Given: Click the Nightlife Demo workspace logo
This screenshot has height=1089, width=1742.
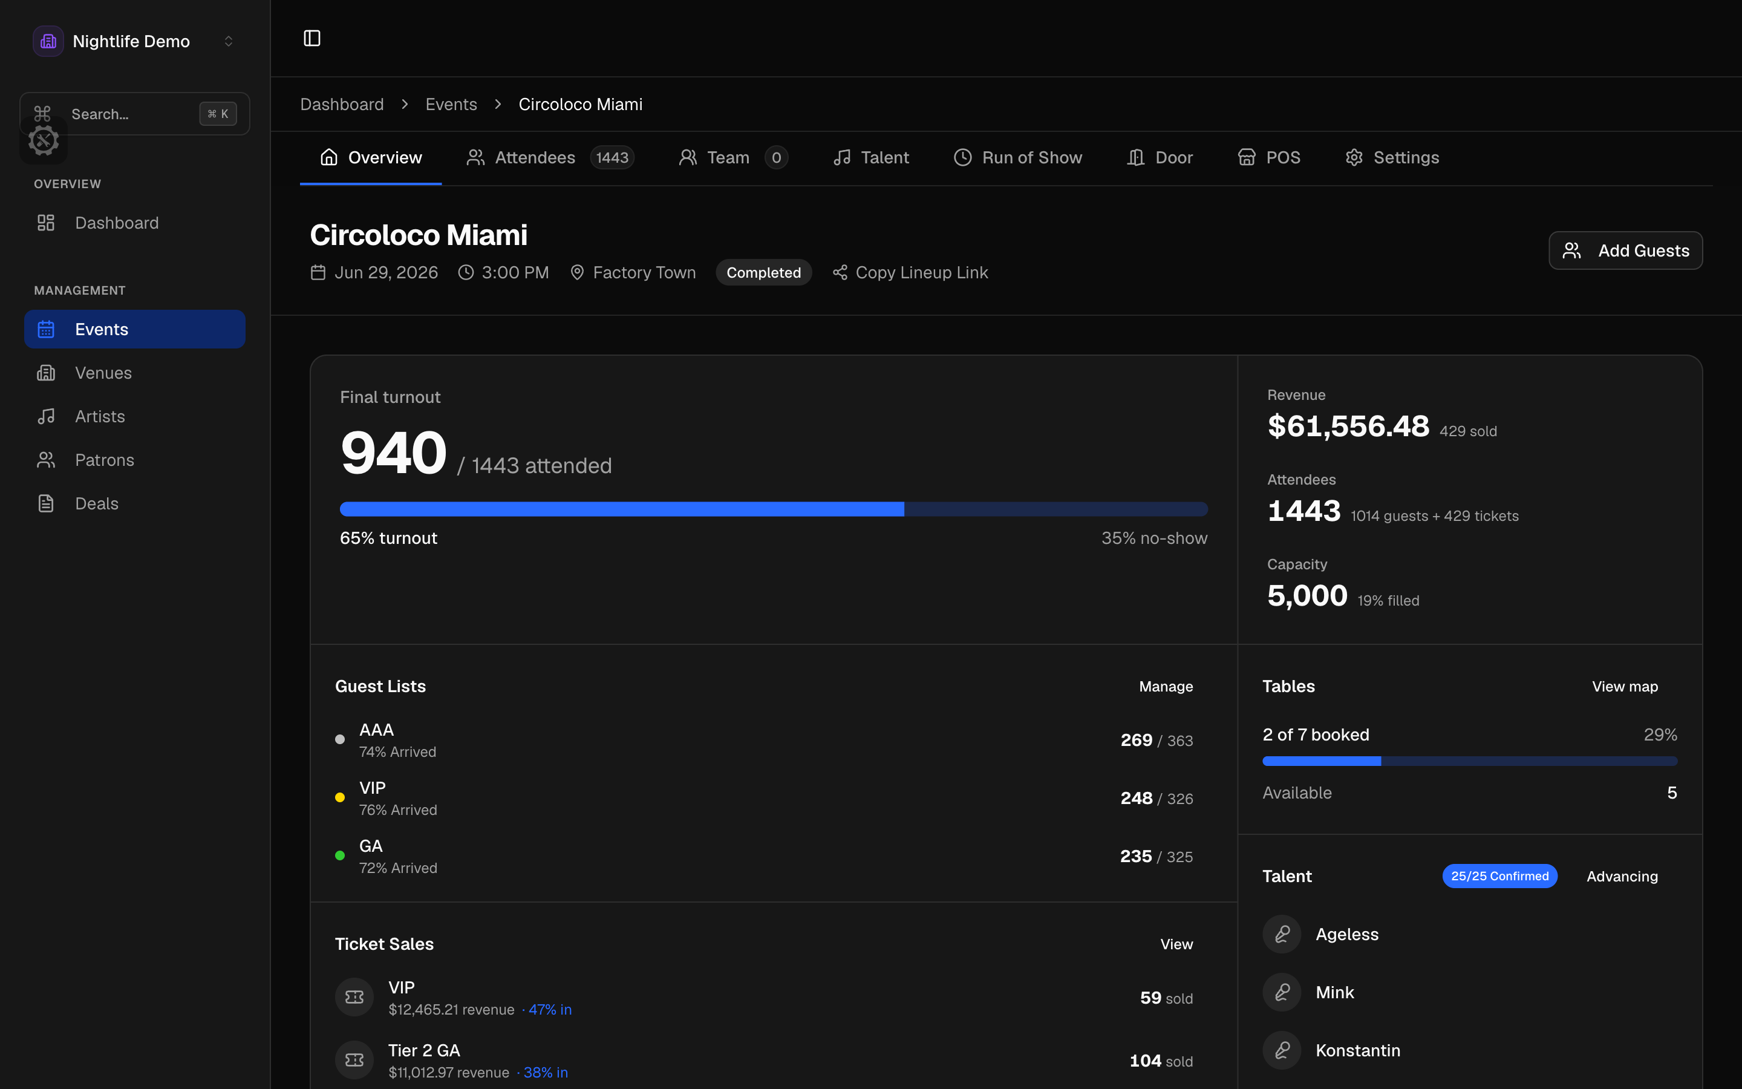Looking at the screenshot, I should (x=48, y=41).
